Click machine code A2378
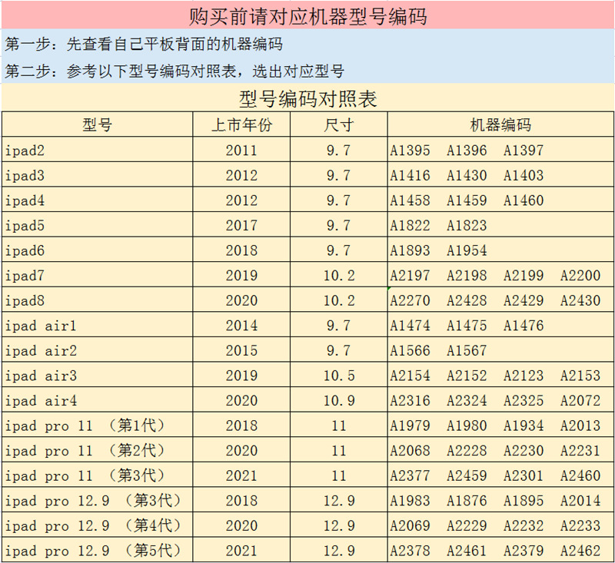Screen dimensions: 615x563 point(410,551)
